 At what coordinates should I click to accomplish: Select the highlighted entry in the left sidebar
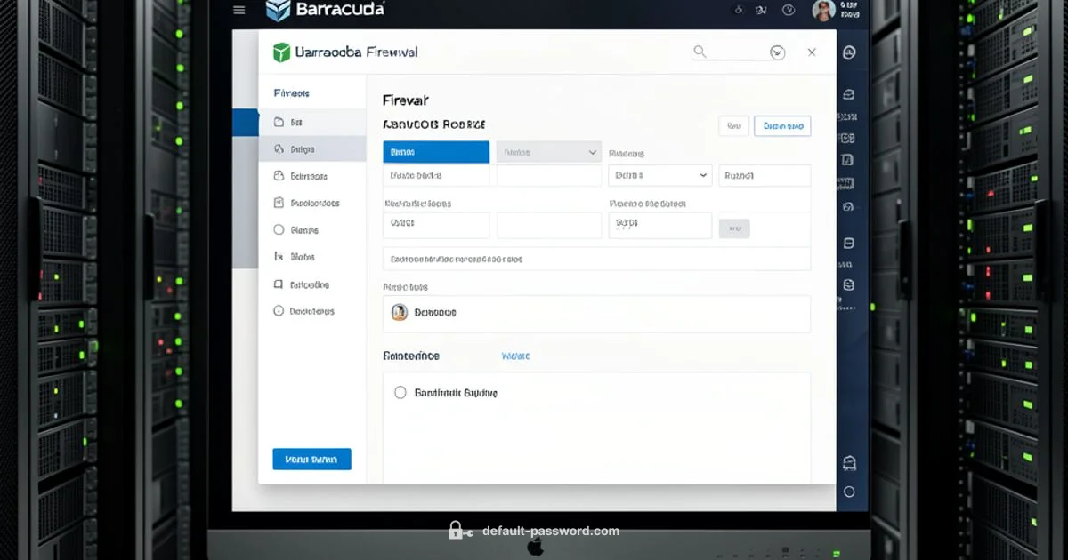pyautogui.click(x=311, y=149)
